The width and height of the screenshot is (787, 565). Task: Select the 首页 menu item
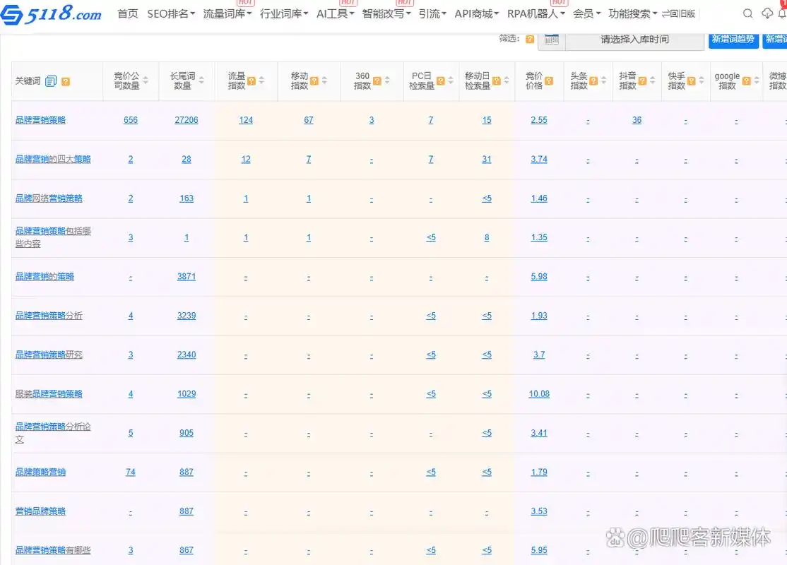click(x=127, y=13)
